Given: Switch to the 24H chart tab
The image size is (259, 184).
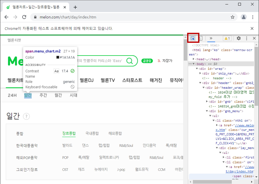Looking at the screenshot, I should 12,95.
